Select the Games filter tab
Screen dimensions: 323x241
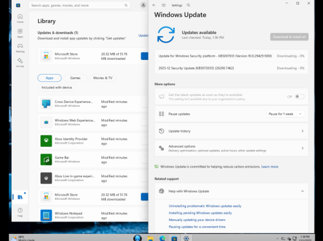[75, 78]
